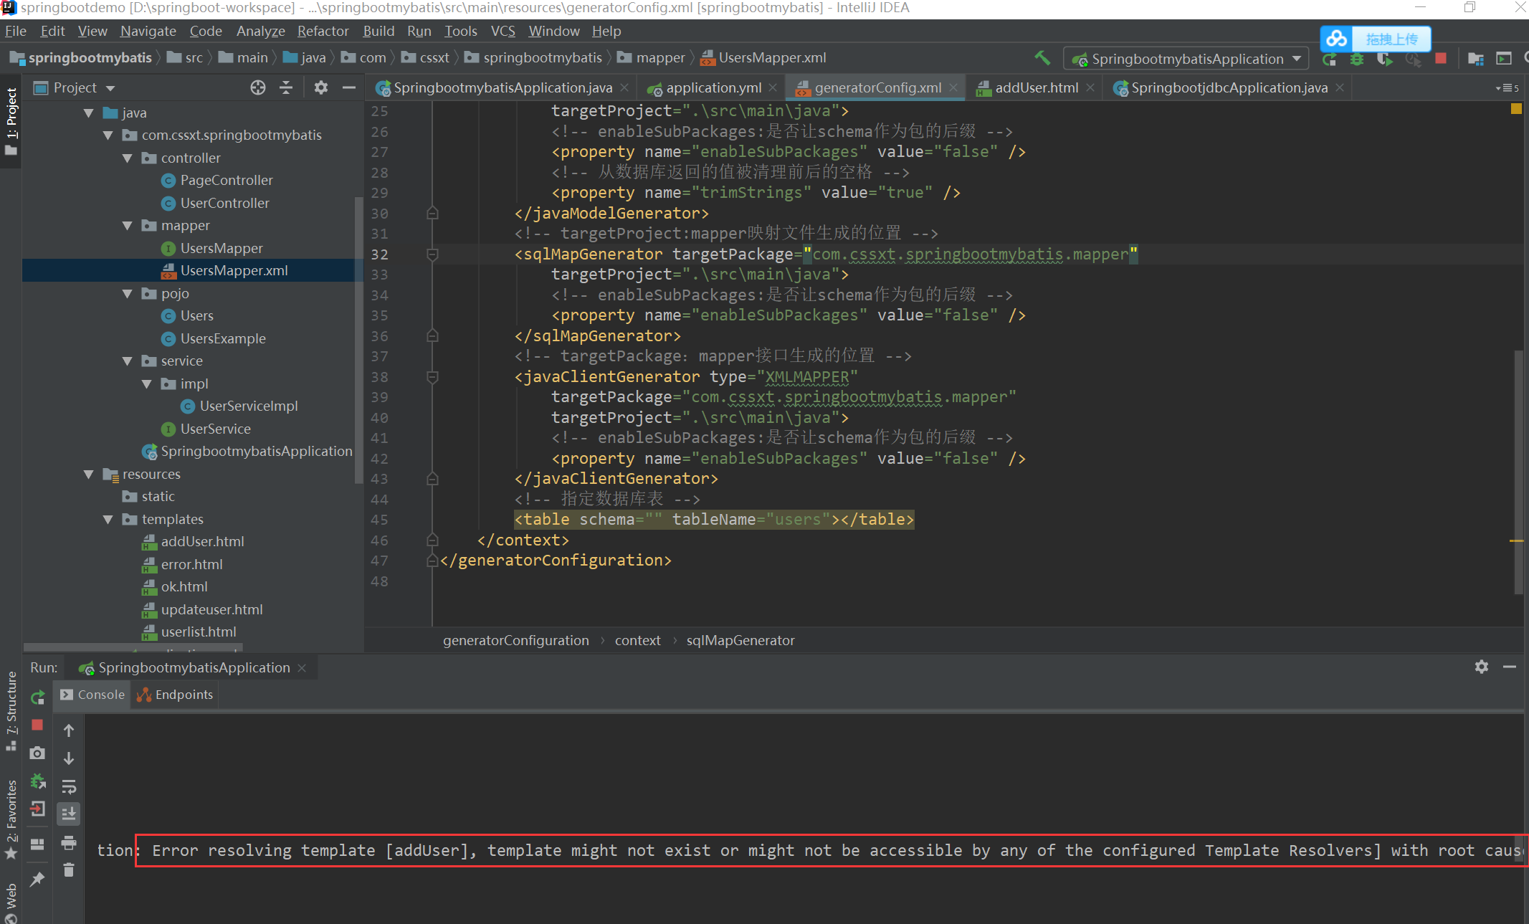1529x924 pixels.
Task: Click the mapper breadcrumb in navigation bar
Action: pyautogui.click(x=652, y=58)
